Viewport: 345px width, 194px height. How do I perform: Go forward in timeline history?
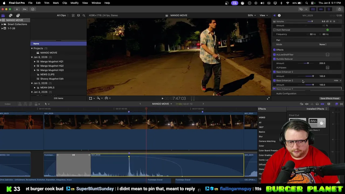point(203,104)
